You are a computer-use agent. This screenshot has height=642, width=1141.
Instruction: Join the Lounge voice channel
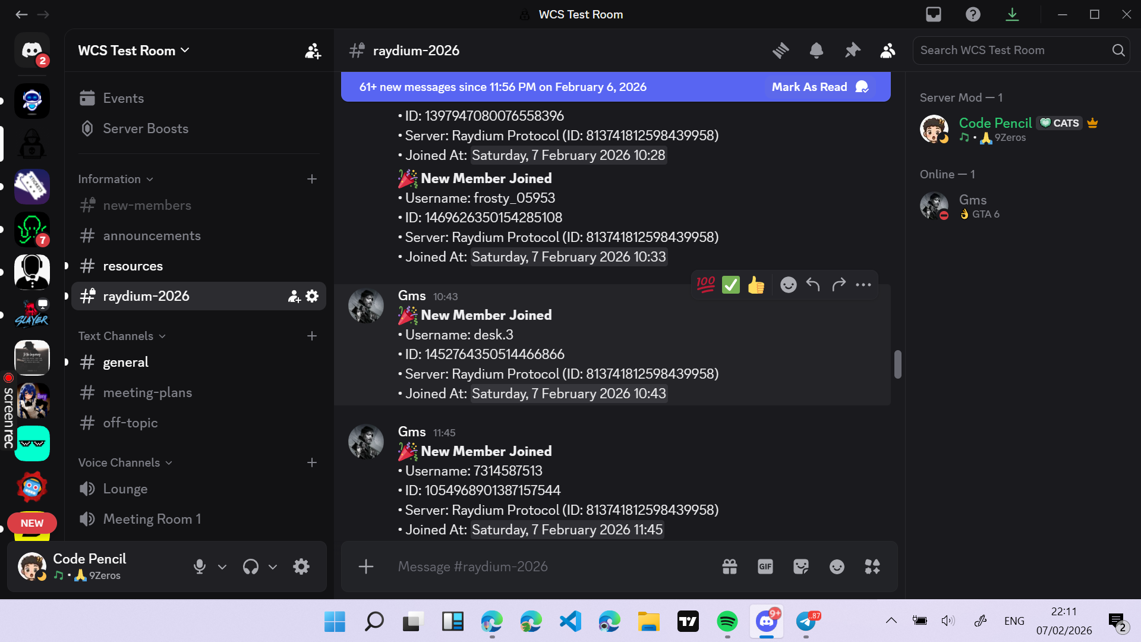(x=125, y=489)
